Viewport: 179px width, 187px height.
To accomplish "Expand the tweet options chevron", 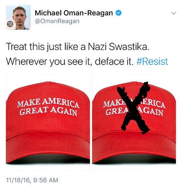I will click(x=174, y=13).
